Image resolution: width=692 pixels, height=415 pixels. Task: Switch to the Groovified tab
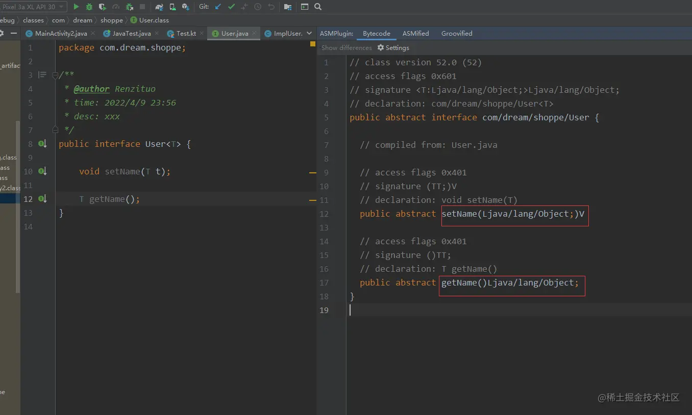[457, 33]
